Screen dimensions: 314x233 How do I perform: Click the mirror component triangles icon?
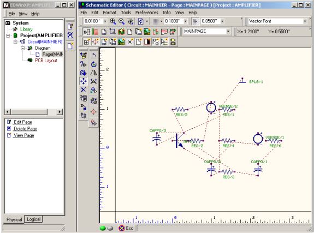93,73
